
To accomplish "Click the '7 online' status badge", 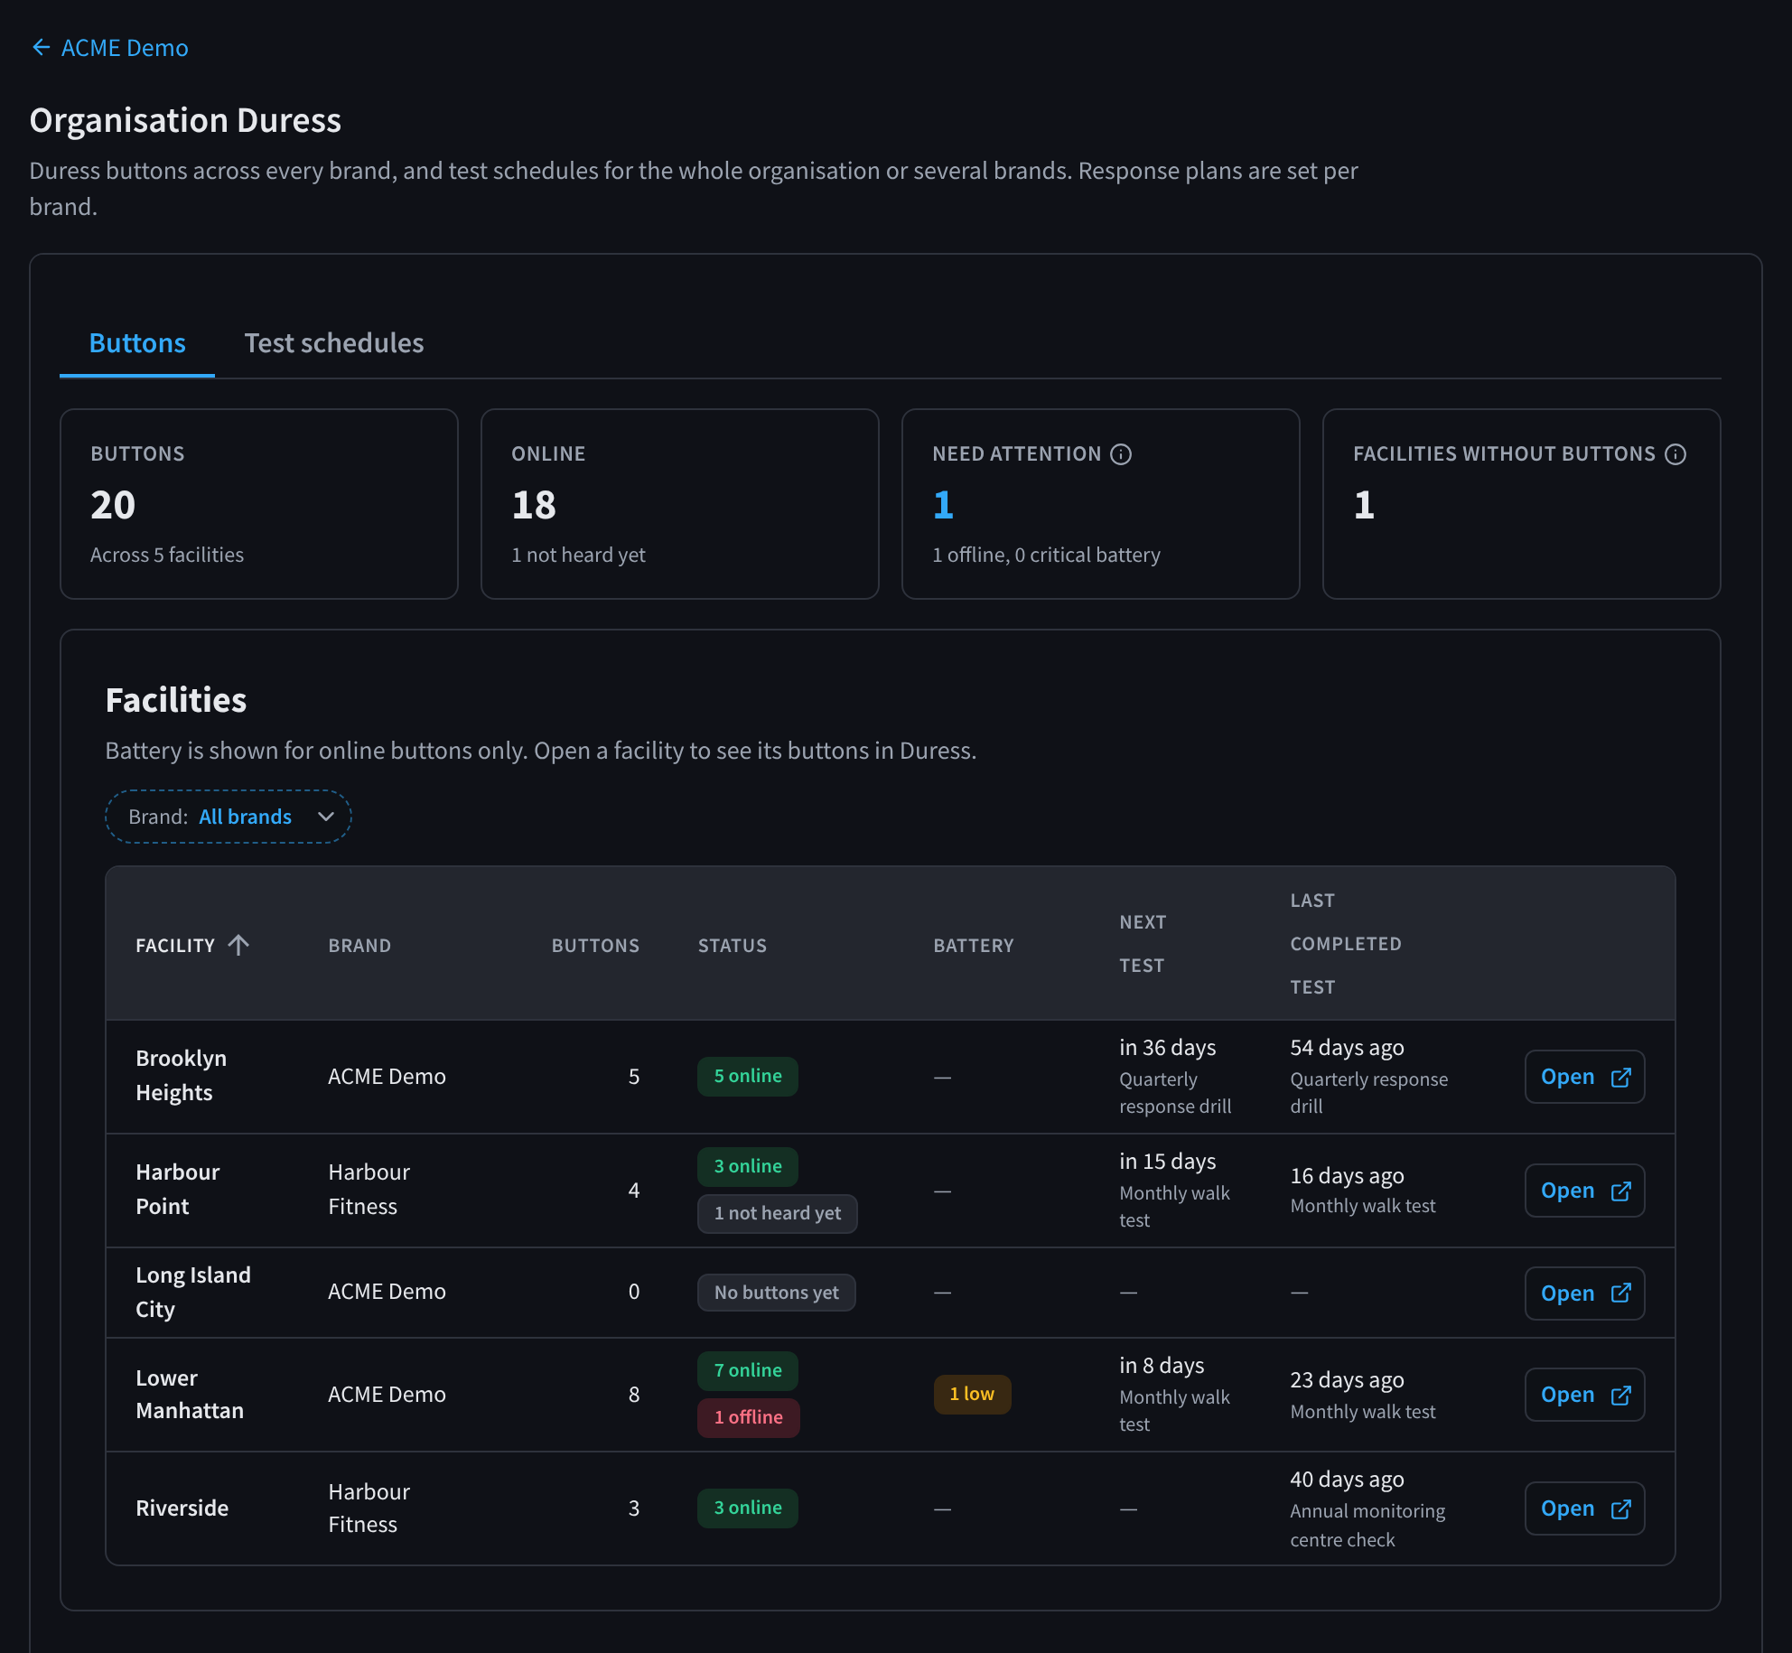I will tap(748, 1370).
